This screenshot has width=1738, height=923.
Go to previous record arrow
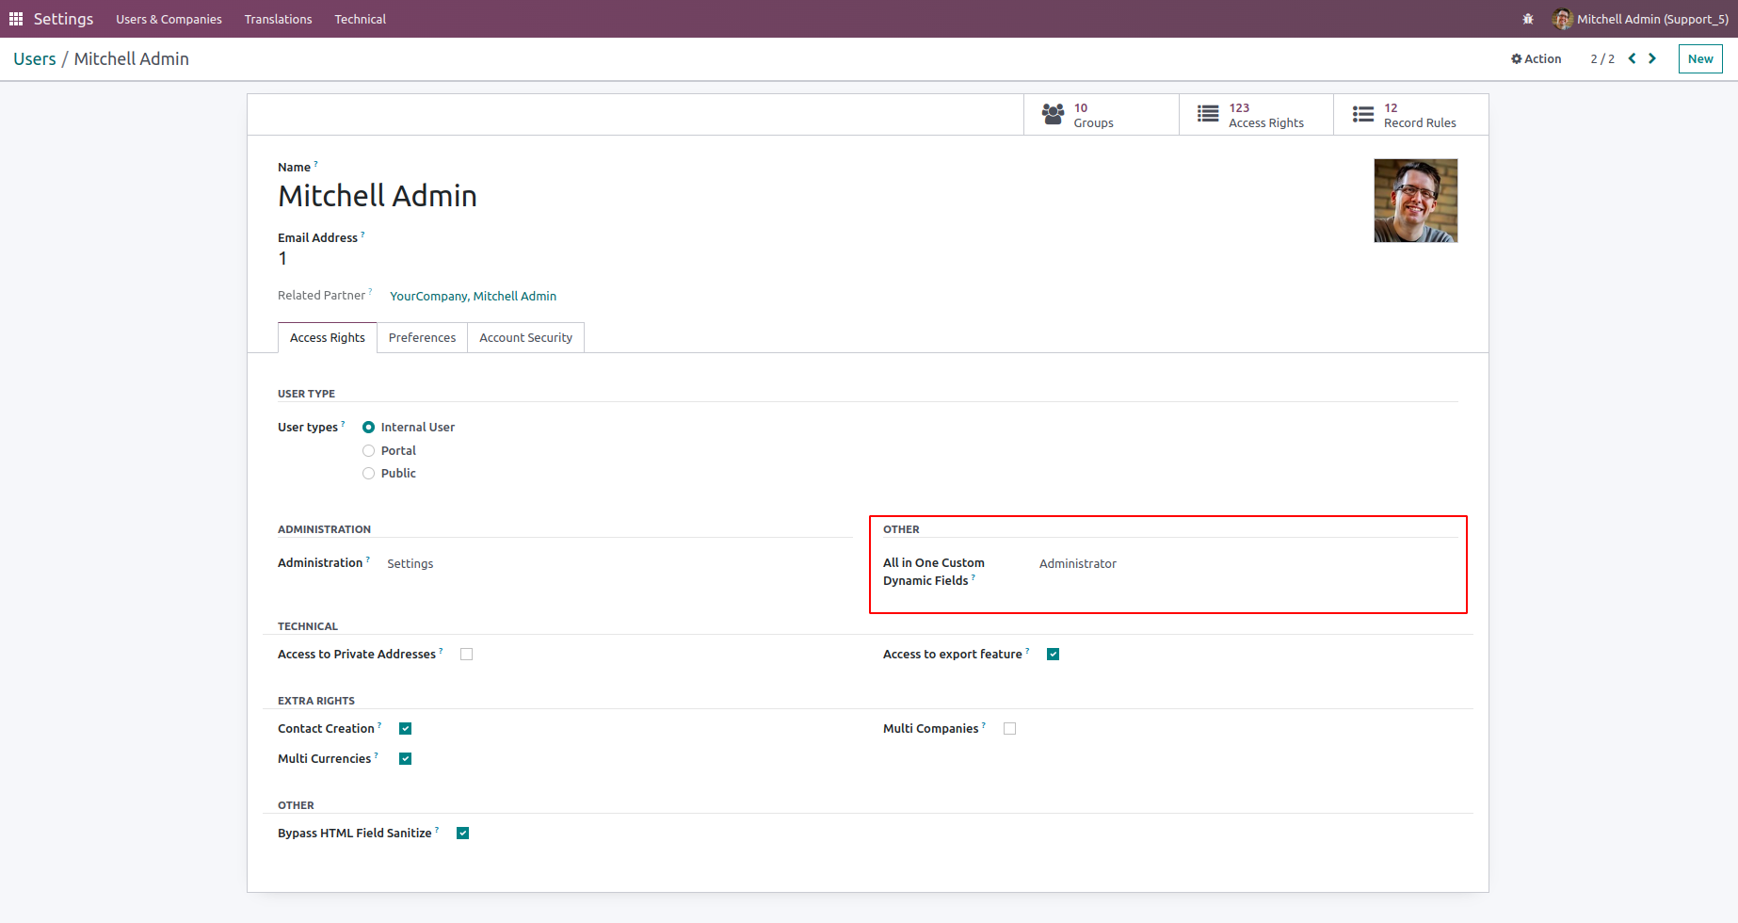[1632, 58]
